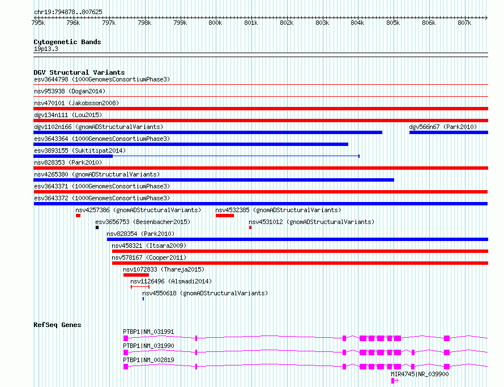Click the first exon of PTBP1|NM_031991

pyautogui.click(x=126, y=338)
